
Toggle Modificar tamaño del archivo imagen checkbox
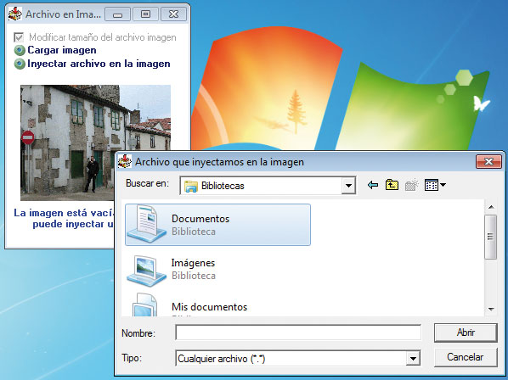(x=19, y=37)
